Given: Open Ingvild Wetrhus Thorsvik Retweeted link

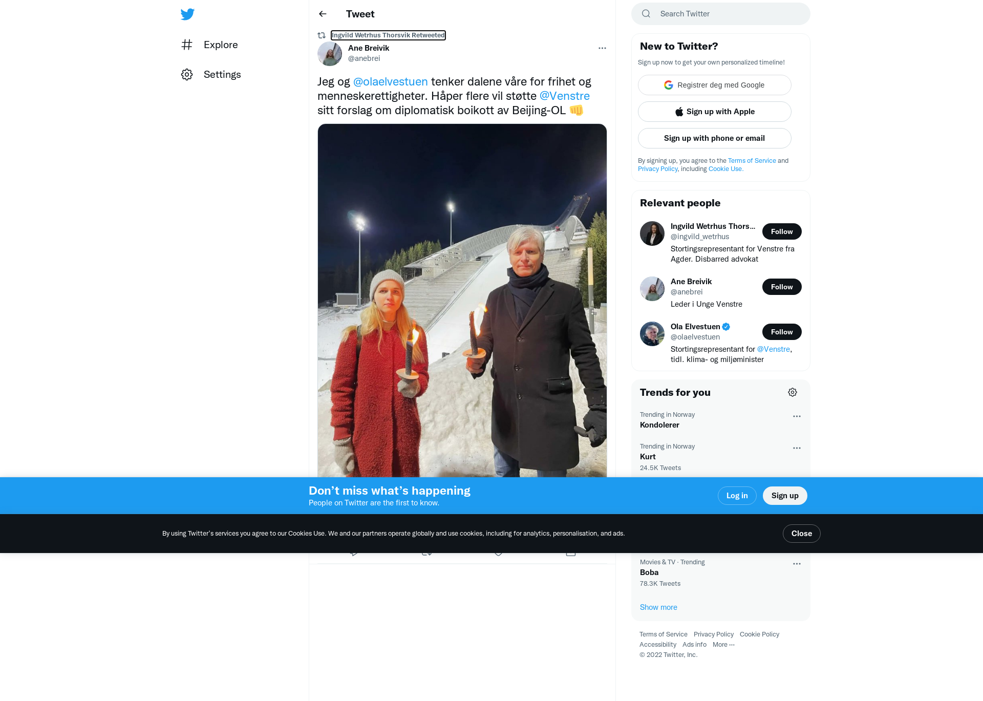Looking at the screenshot, I should 388,35.
